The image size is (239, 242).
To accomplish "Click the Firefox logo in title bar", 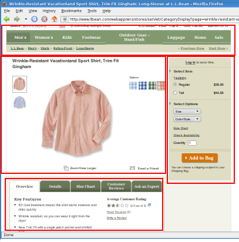I will point(4,4).
